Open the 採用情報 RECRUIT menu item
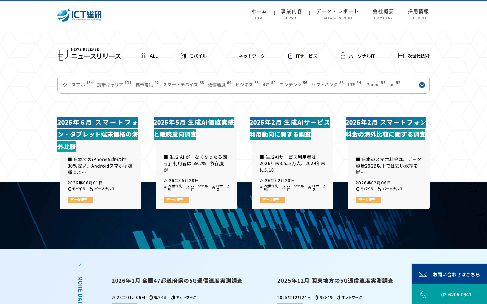This screenshot has width=487, height=304. pos(419,14)
